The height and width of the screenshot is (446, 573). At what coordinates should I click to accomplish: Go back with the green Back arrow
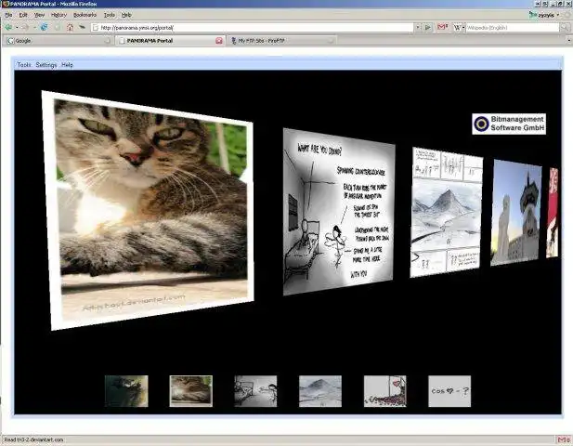[x=8, y=28]
